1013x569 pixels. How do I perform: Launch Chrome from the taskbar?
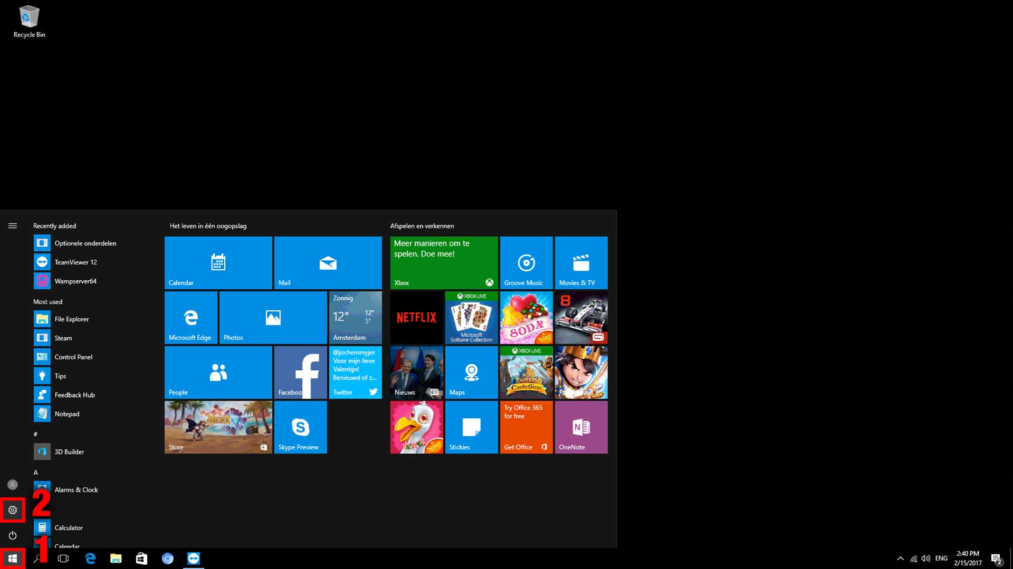168,558
